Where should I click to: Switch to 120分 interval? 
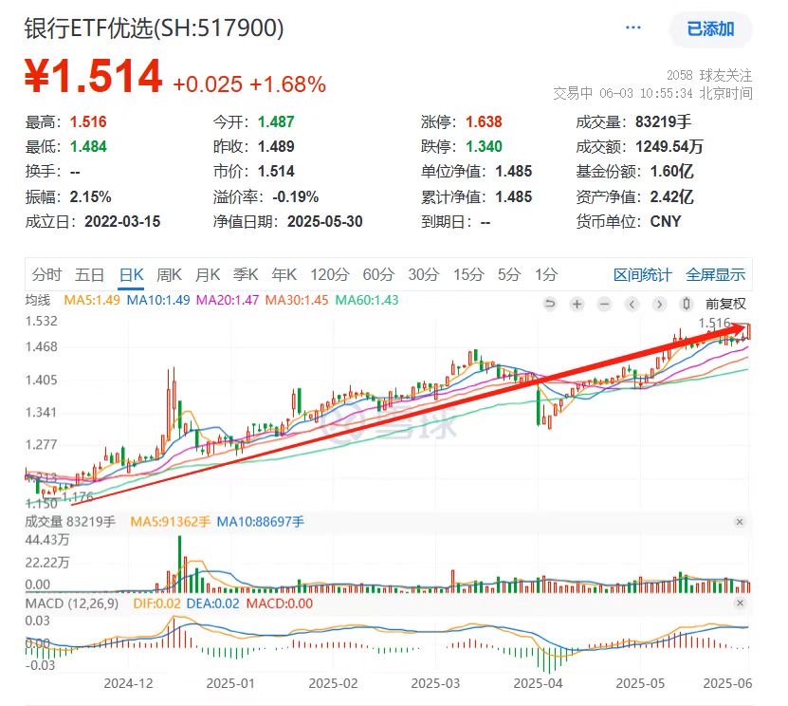[x=330, y=274]
